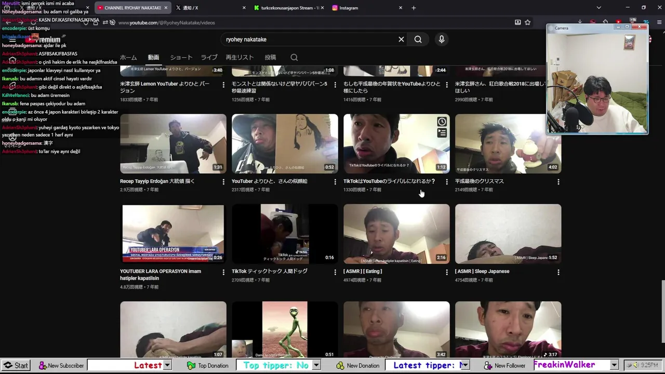The height and width of the screenshot is (374, 665).
Task: Close the Instagram tab
Action: click(x=401, y=8)
